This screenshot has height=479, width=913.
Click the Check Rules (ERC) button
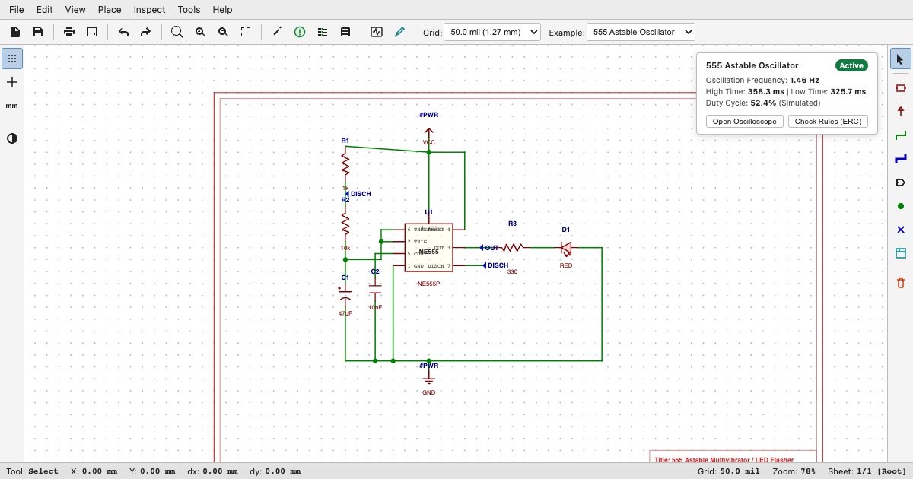tap(828, 122)
